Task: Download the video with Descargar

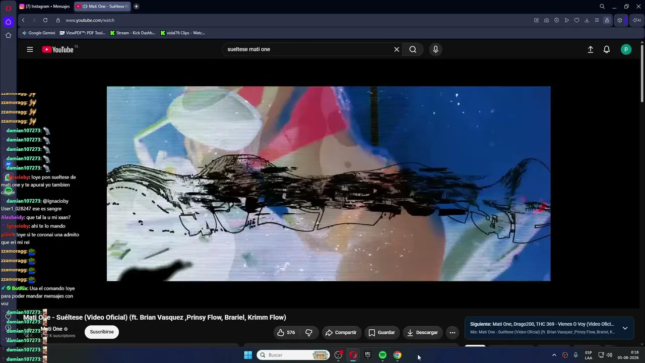Action: coord(422,333)
